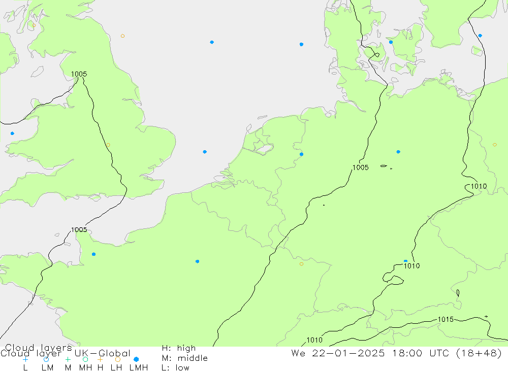Click the filled blue 'LMH' legend symbol

pyautogui.click(x=136, y=359)
